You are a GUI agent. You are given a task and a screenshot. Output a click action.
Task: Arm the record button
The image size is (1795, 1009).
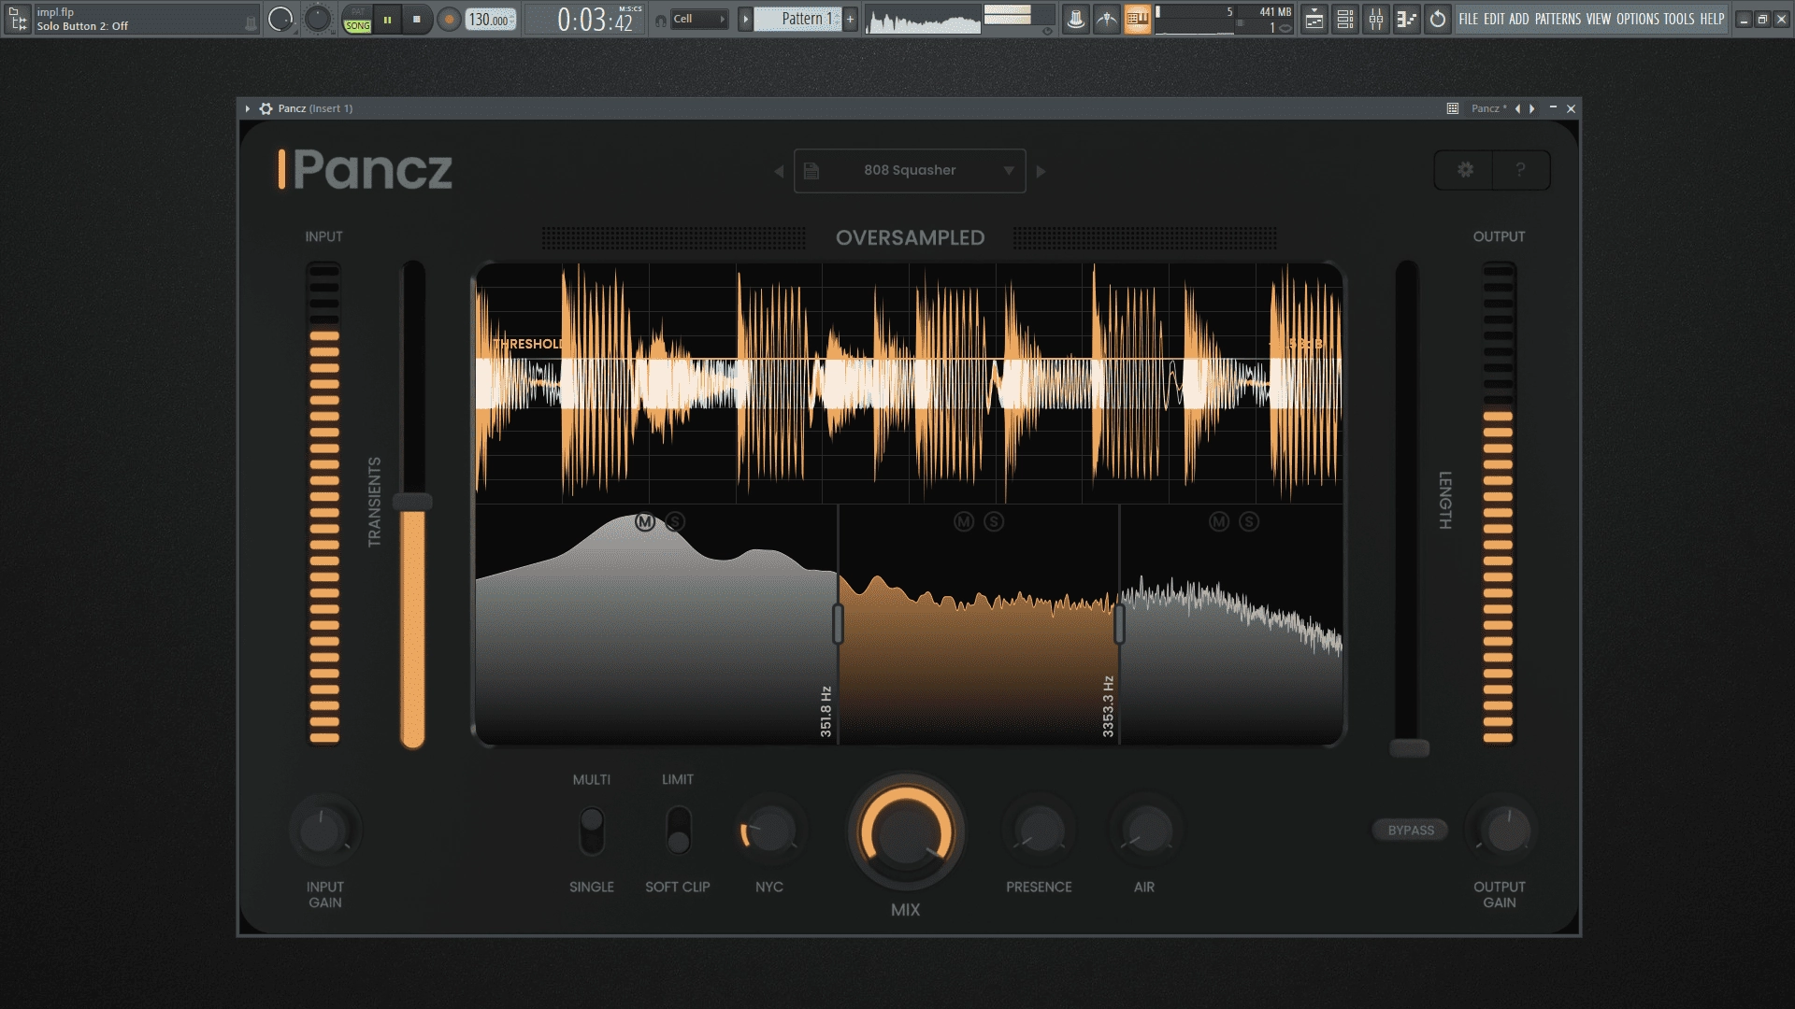[x=450, y=19]
